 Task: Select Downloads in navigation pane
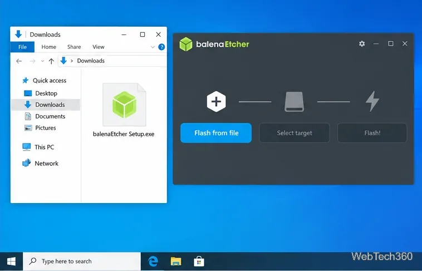coord(46,105)
